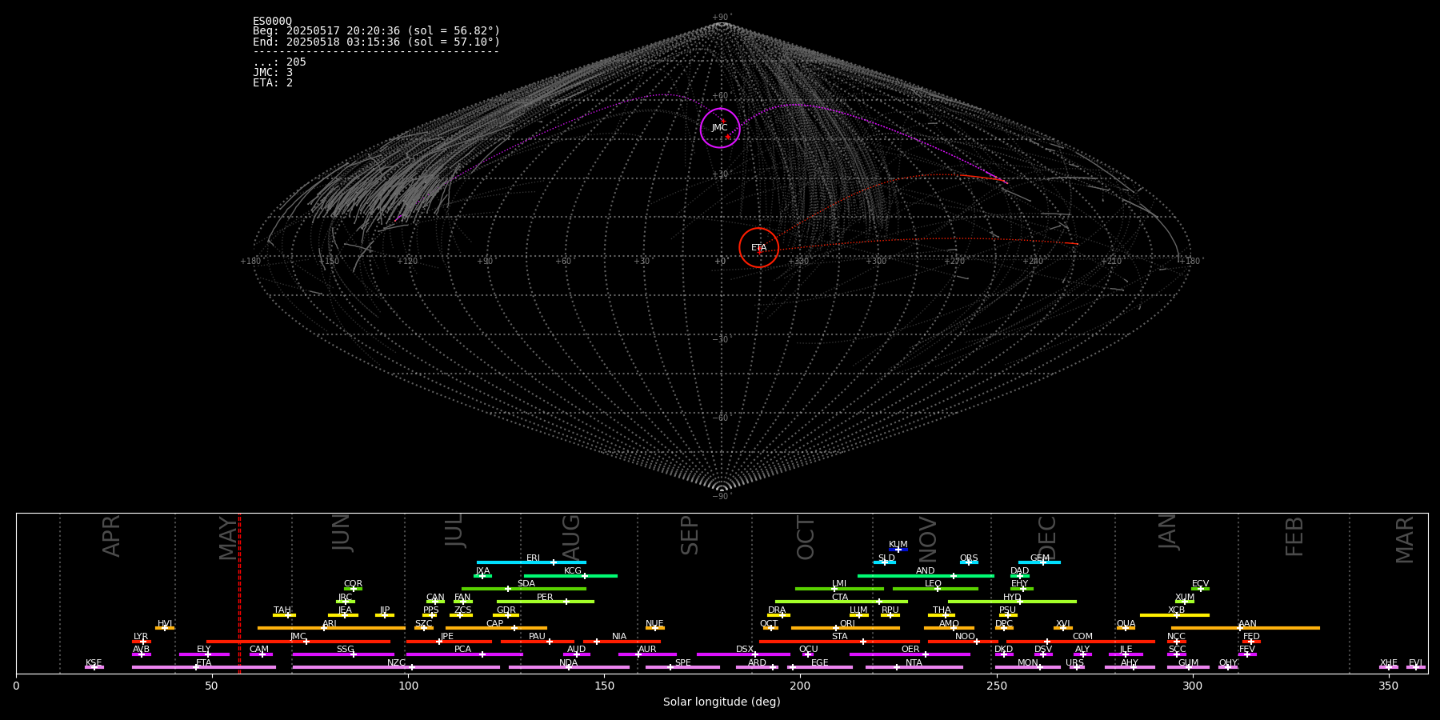Select the KCG green bar in timeline
1440x720 pixels.
point(570,576)
